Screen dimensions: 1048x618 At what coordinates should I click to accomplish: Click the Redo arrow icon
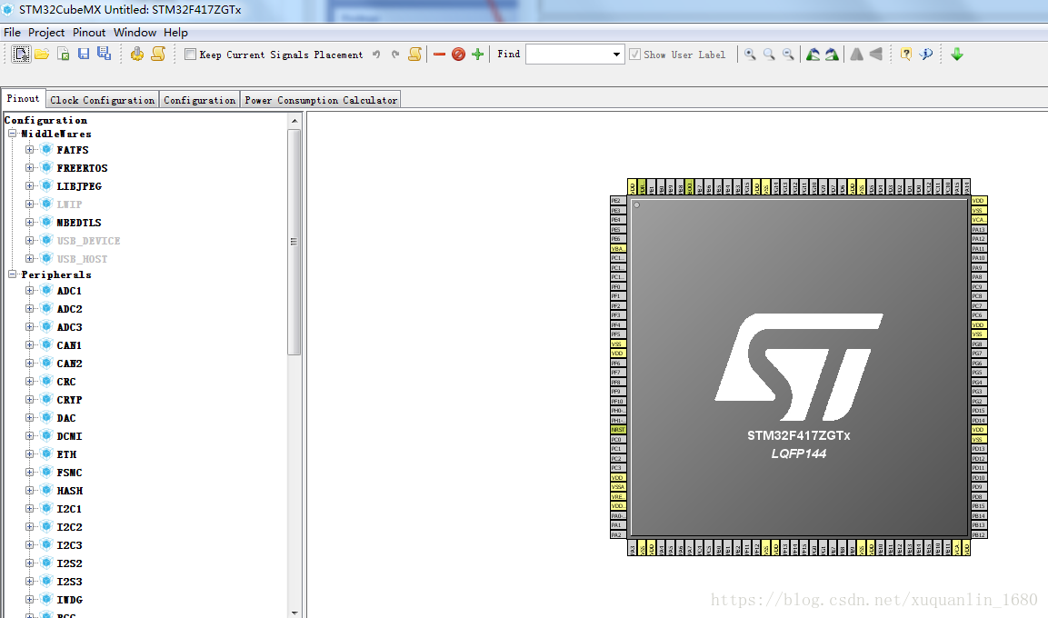pos(395,55)
